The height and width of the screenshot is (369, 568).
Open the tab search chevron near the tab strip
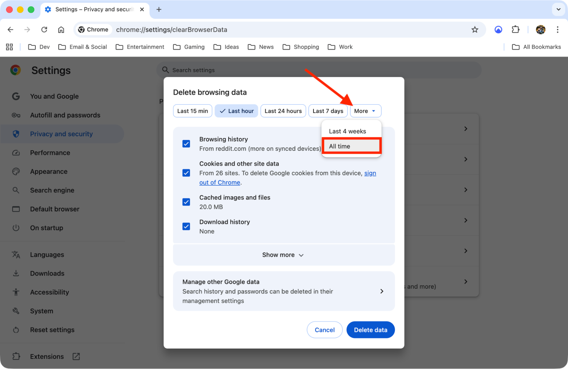(558, 9)
